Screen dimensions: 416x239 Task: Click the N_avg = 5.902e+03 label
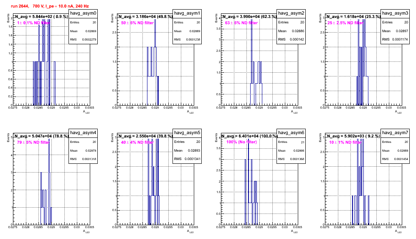[353, 136]
